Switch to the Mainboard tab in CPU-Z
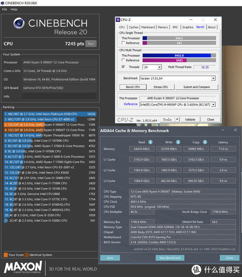Screen dimensions: 242x277 [x=148, y=27]
